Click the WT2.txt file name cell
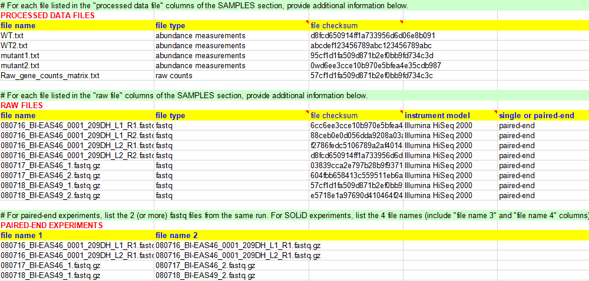The image size is (589, 281). 14,46
